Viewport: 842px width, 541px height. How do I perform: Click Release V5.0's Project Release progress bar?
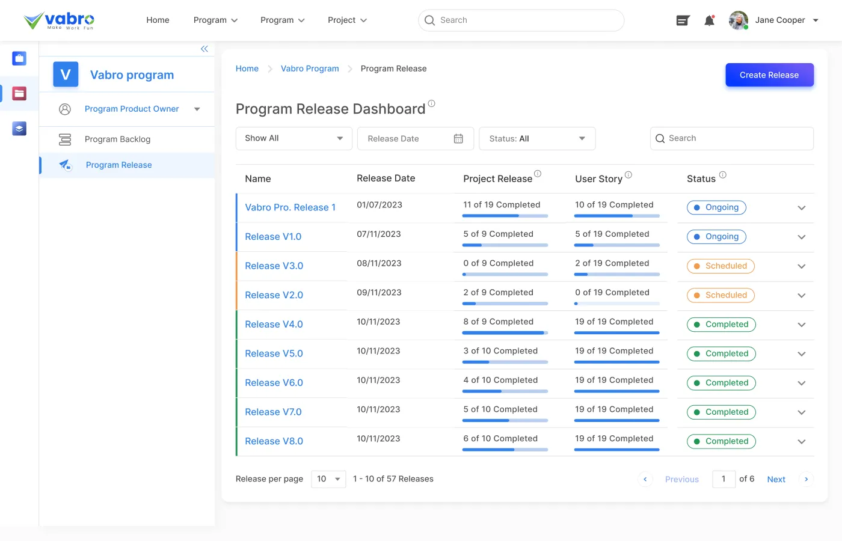[x=505, y=362]
